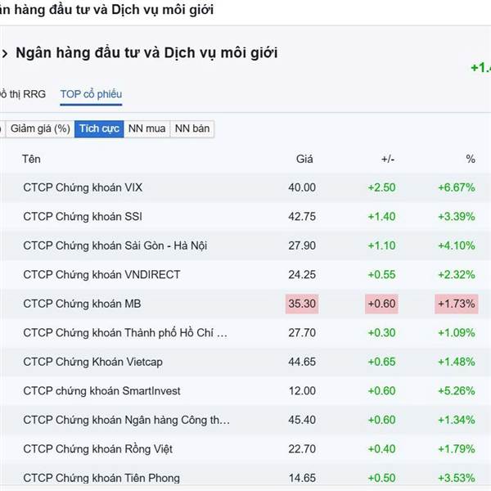
Task: Sort by the % column header
Action: point(470,159)
